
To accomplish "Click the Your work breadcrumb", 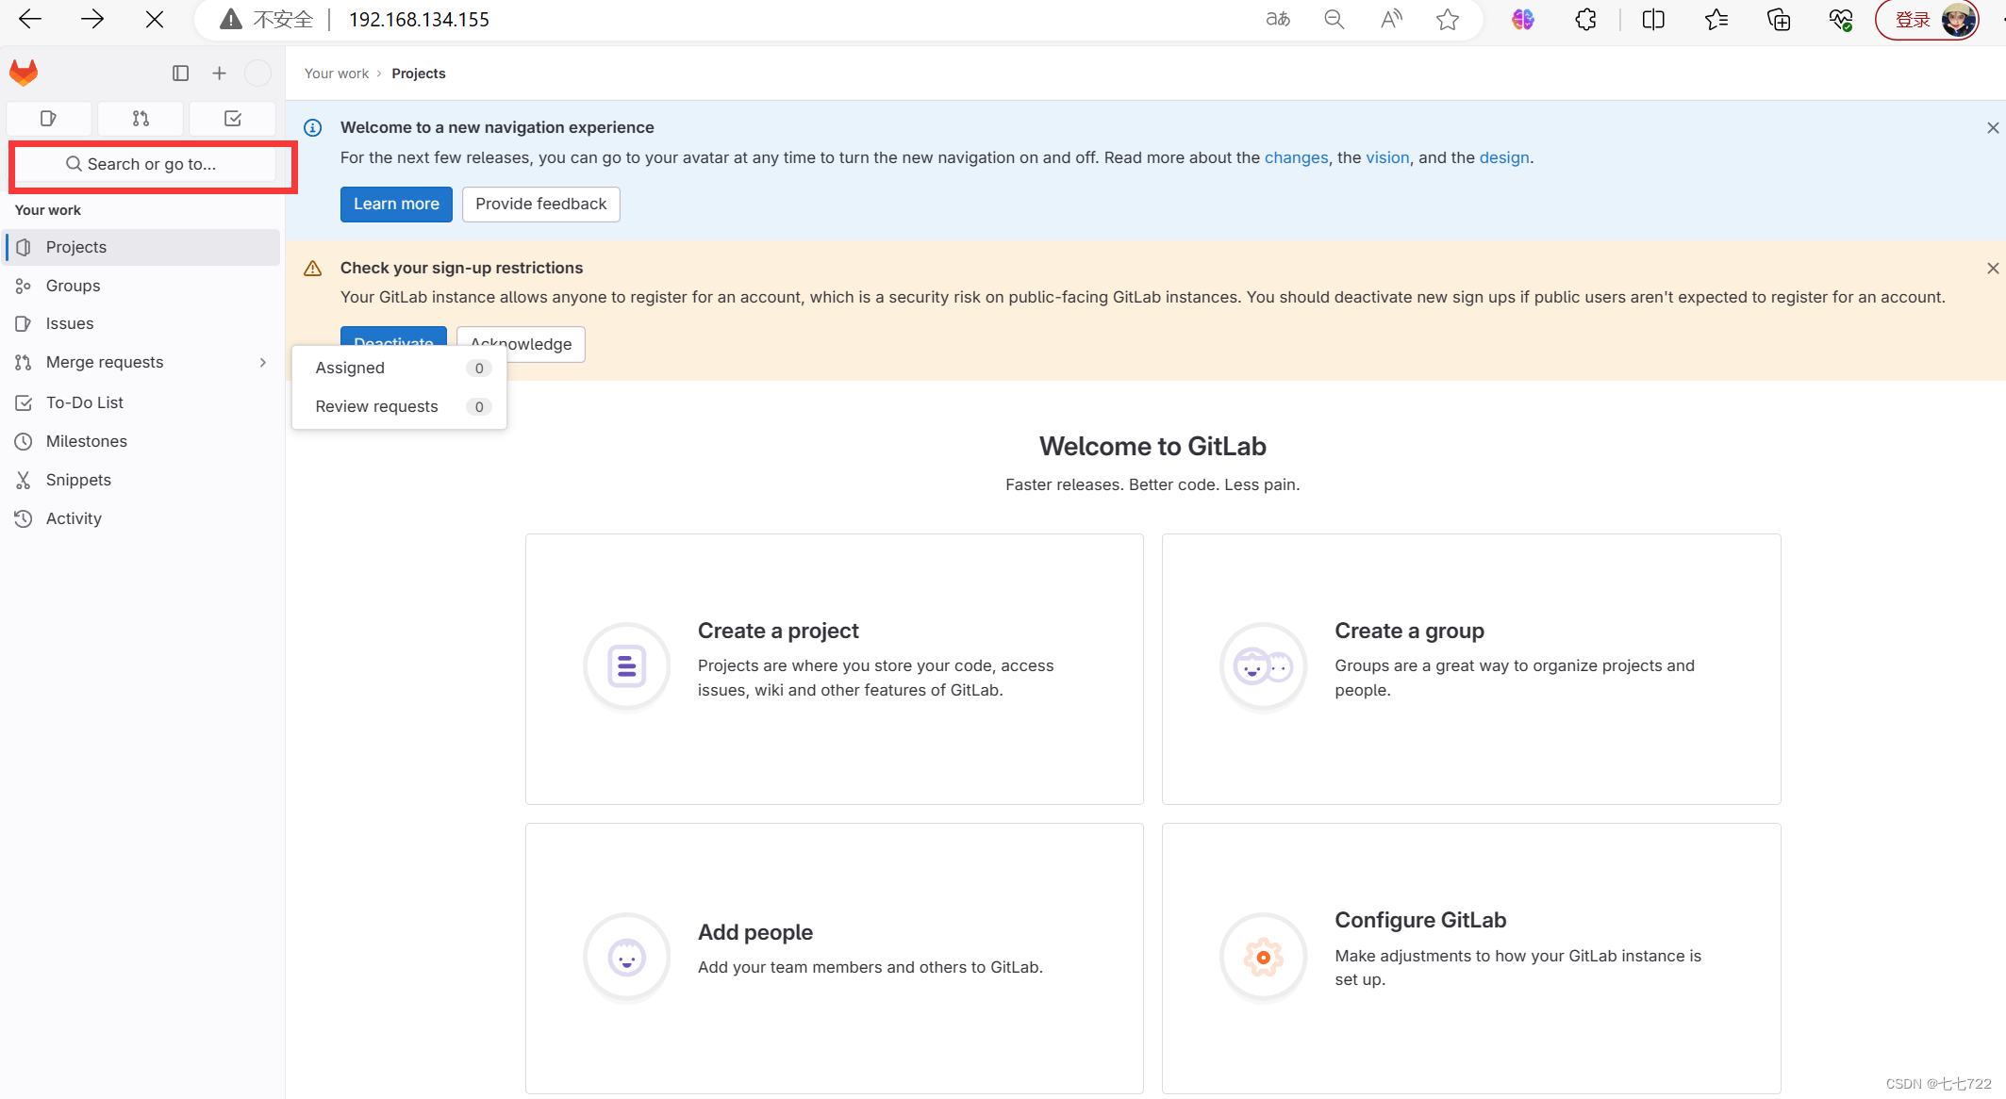I will [x=337, y=74].
